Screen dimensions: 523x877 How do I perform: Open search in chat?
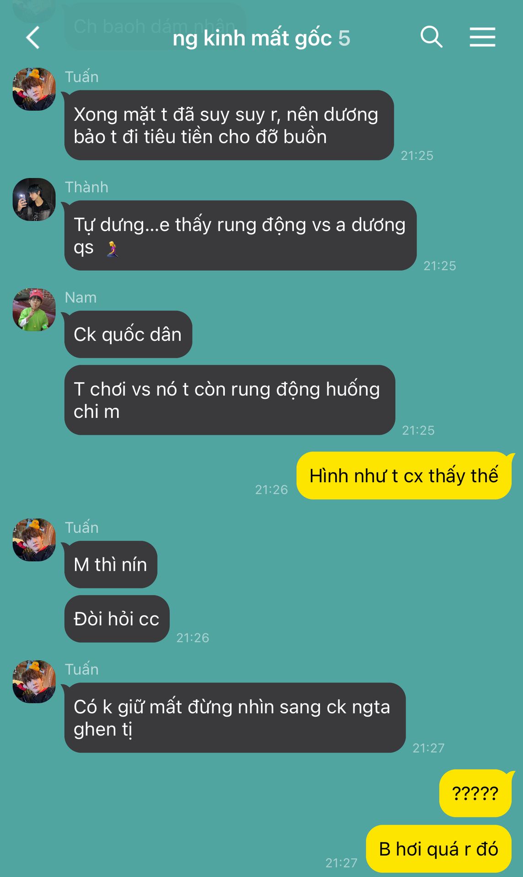[431, 37]
